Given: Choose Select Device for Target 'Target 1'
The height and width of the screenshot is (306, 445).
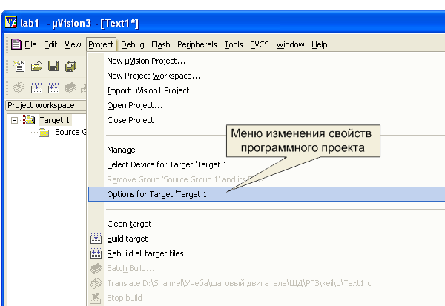Looking at the screenshot, I should [267, 164].
